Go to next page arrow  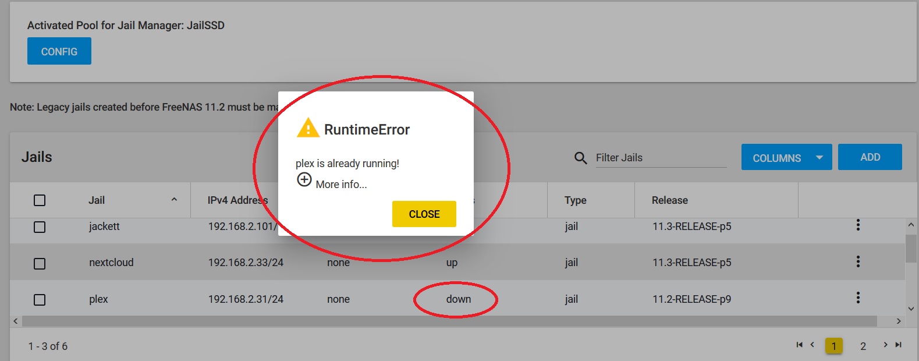coord(885,345)
